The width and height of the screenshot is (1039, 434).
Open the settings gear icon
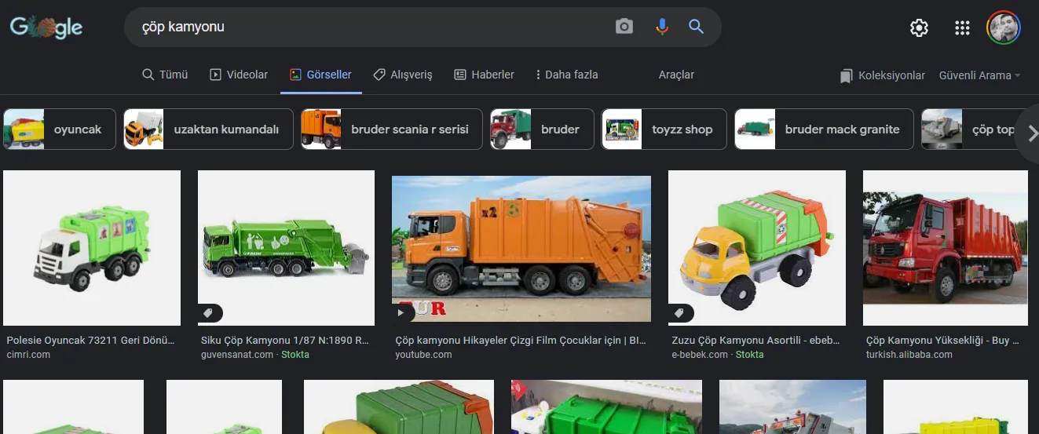[919, 28]
